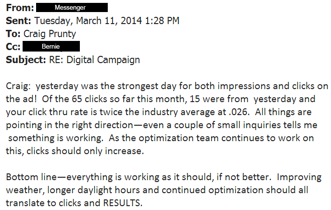Click the Subject: header label
The height and width of the screenshot is (210, 331).
(26, 60)
